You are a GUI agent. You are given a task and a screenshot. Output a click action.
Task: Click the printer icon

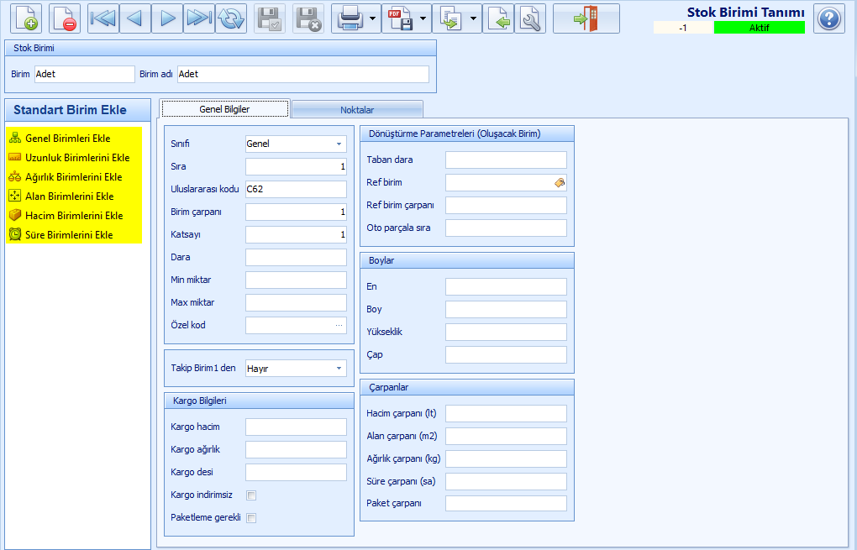350,18
